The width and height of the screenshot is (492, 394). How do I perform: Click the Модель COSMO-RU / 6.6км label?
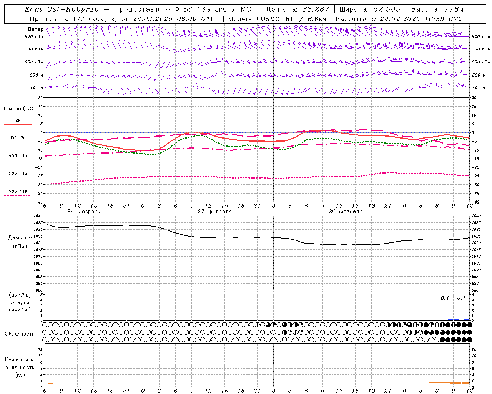pyautogui.click(x=277, y=19)
